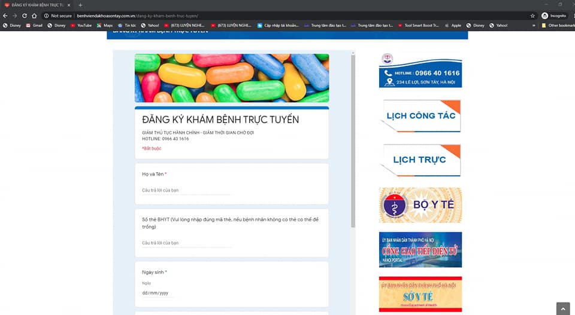The width and height of the screenshot is (575, 315).
Task: Click the scroll-to-top arrow button
Action: pyautogui.click(x=563, y=308)
